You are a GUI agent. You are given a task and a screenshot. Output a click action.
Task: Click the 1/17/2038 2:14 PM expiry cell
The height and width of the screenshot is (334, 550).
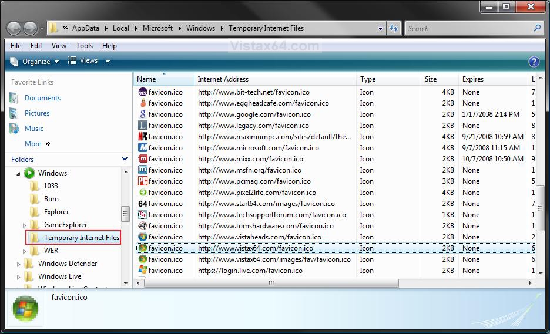point(491,114)
